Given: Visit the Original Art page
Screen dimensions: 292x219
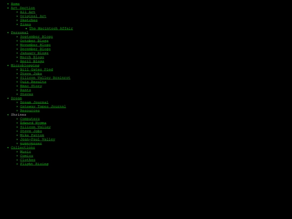Looking at the screenshot, I should pos(33,16).
